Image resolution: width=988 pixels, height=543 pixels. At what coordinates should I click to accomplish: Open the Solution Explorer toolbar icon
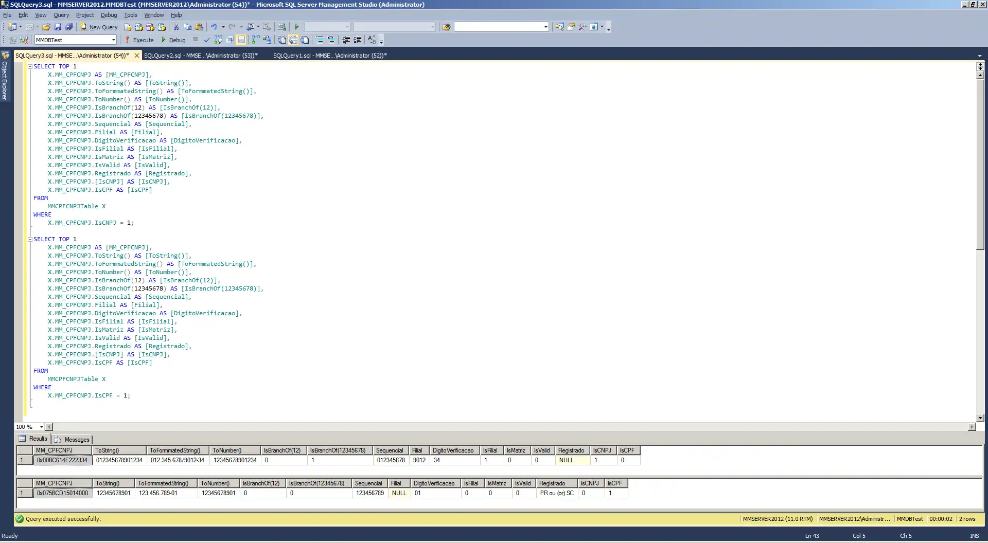pos(559,27)
